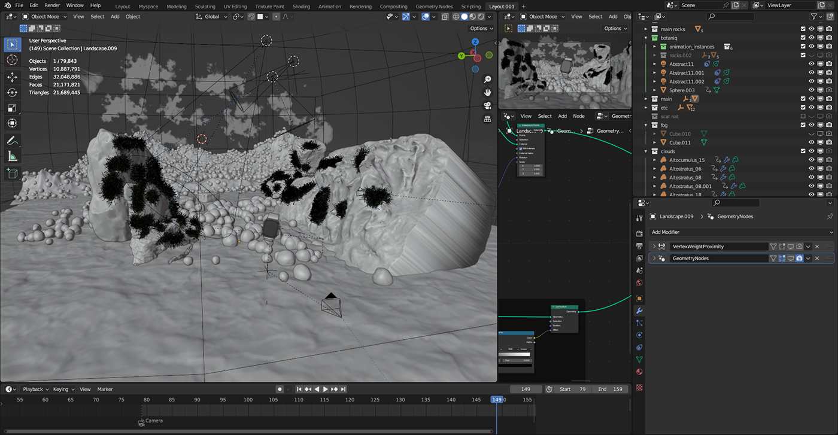Screen dimensions: 838x435
Task: Switch to the Geometry Nodes workspace tab
Action: [x=434, y=7]
